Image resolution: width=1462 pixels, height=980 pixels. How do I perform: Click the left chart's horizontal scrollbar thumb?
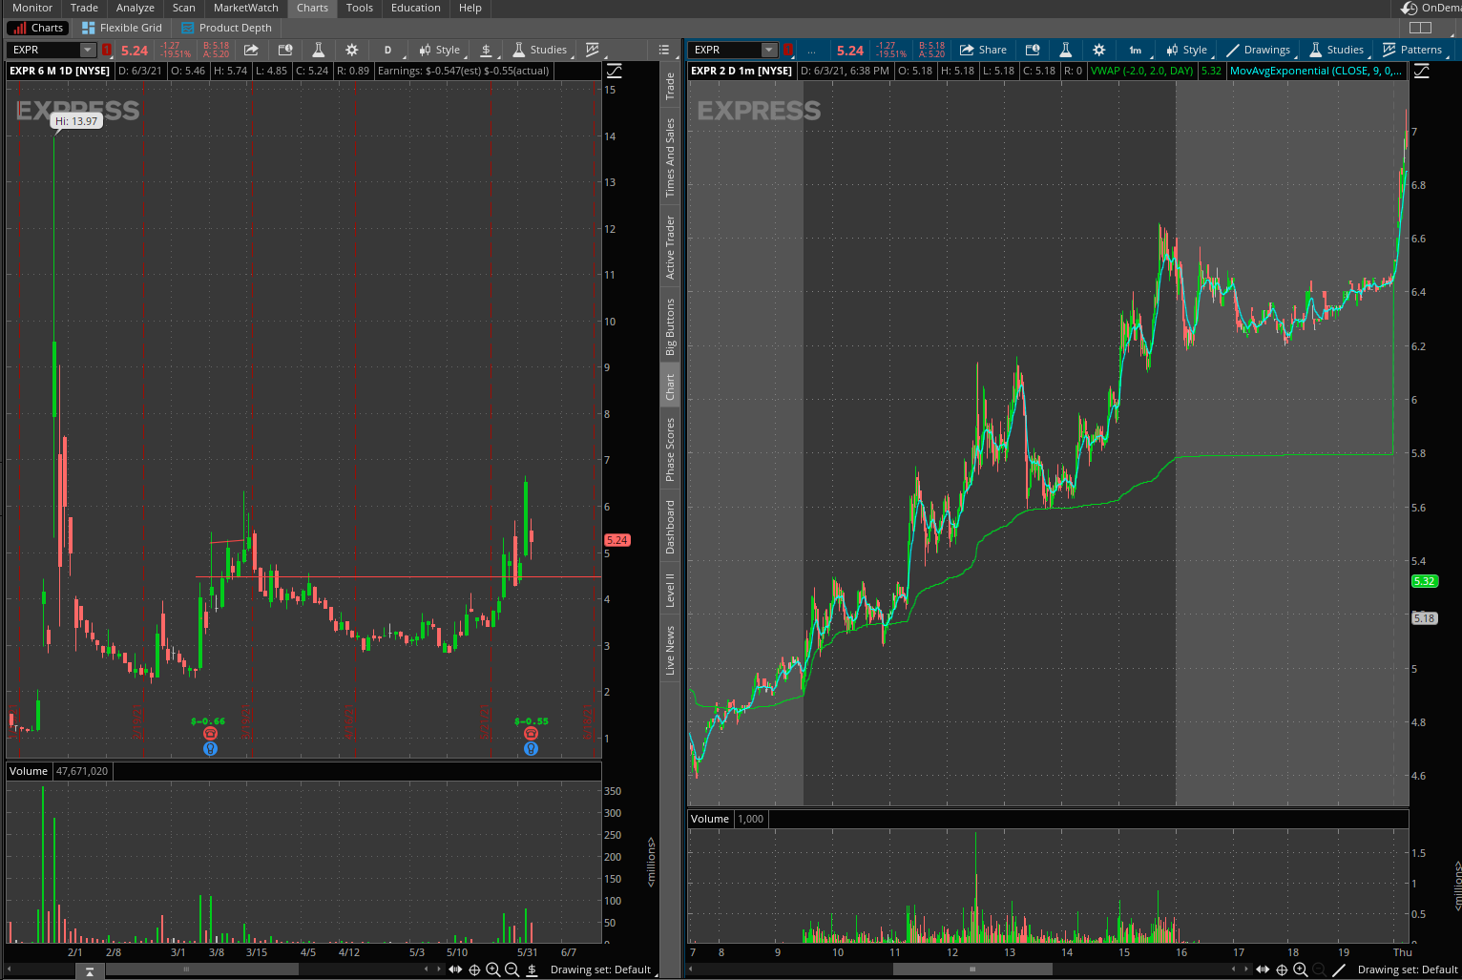tap(186, 970)
